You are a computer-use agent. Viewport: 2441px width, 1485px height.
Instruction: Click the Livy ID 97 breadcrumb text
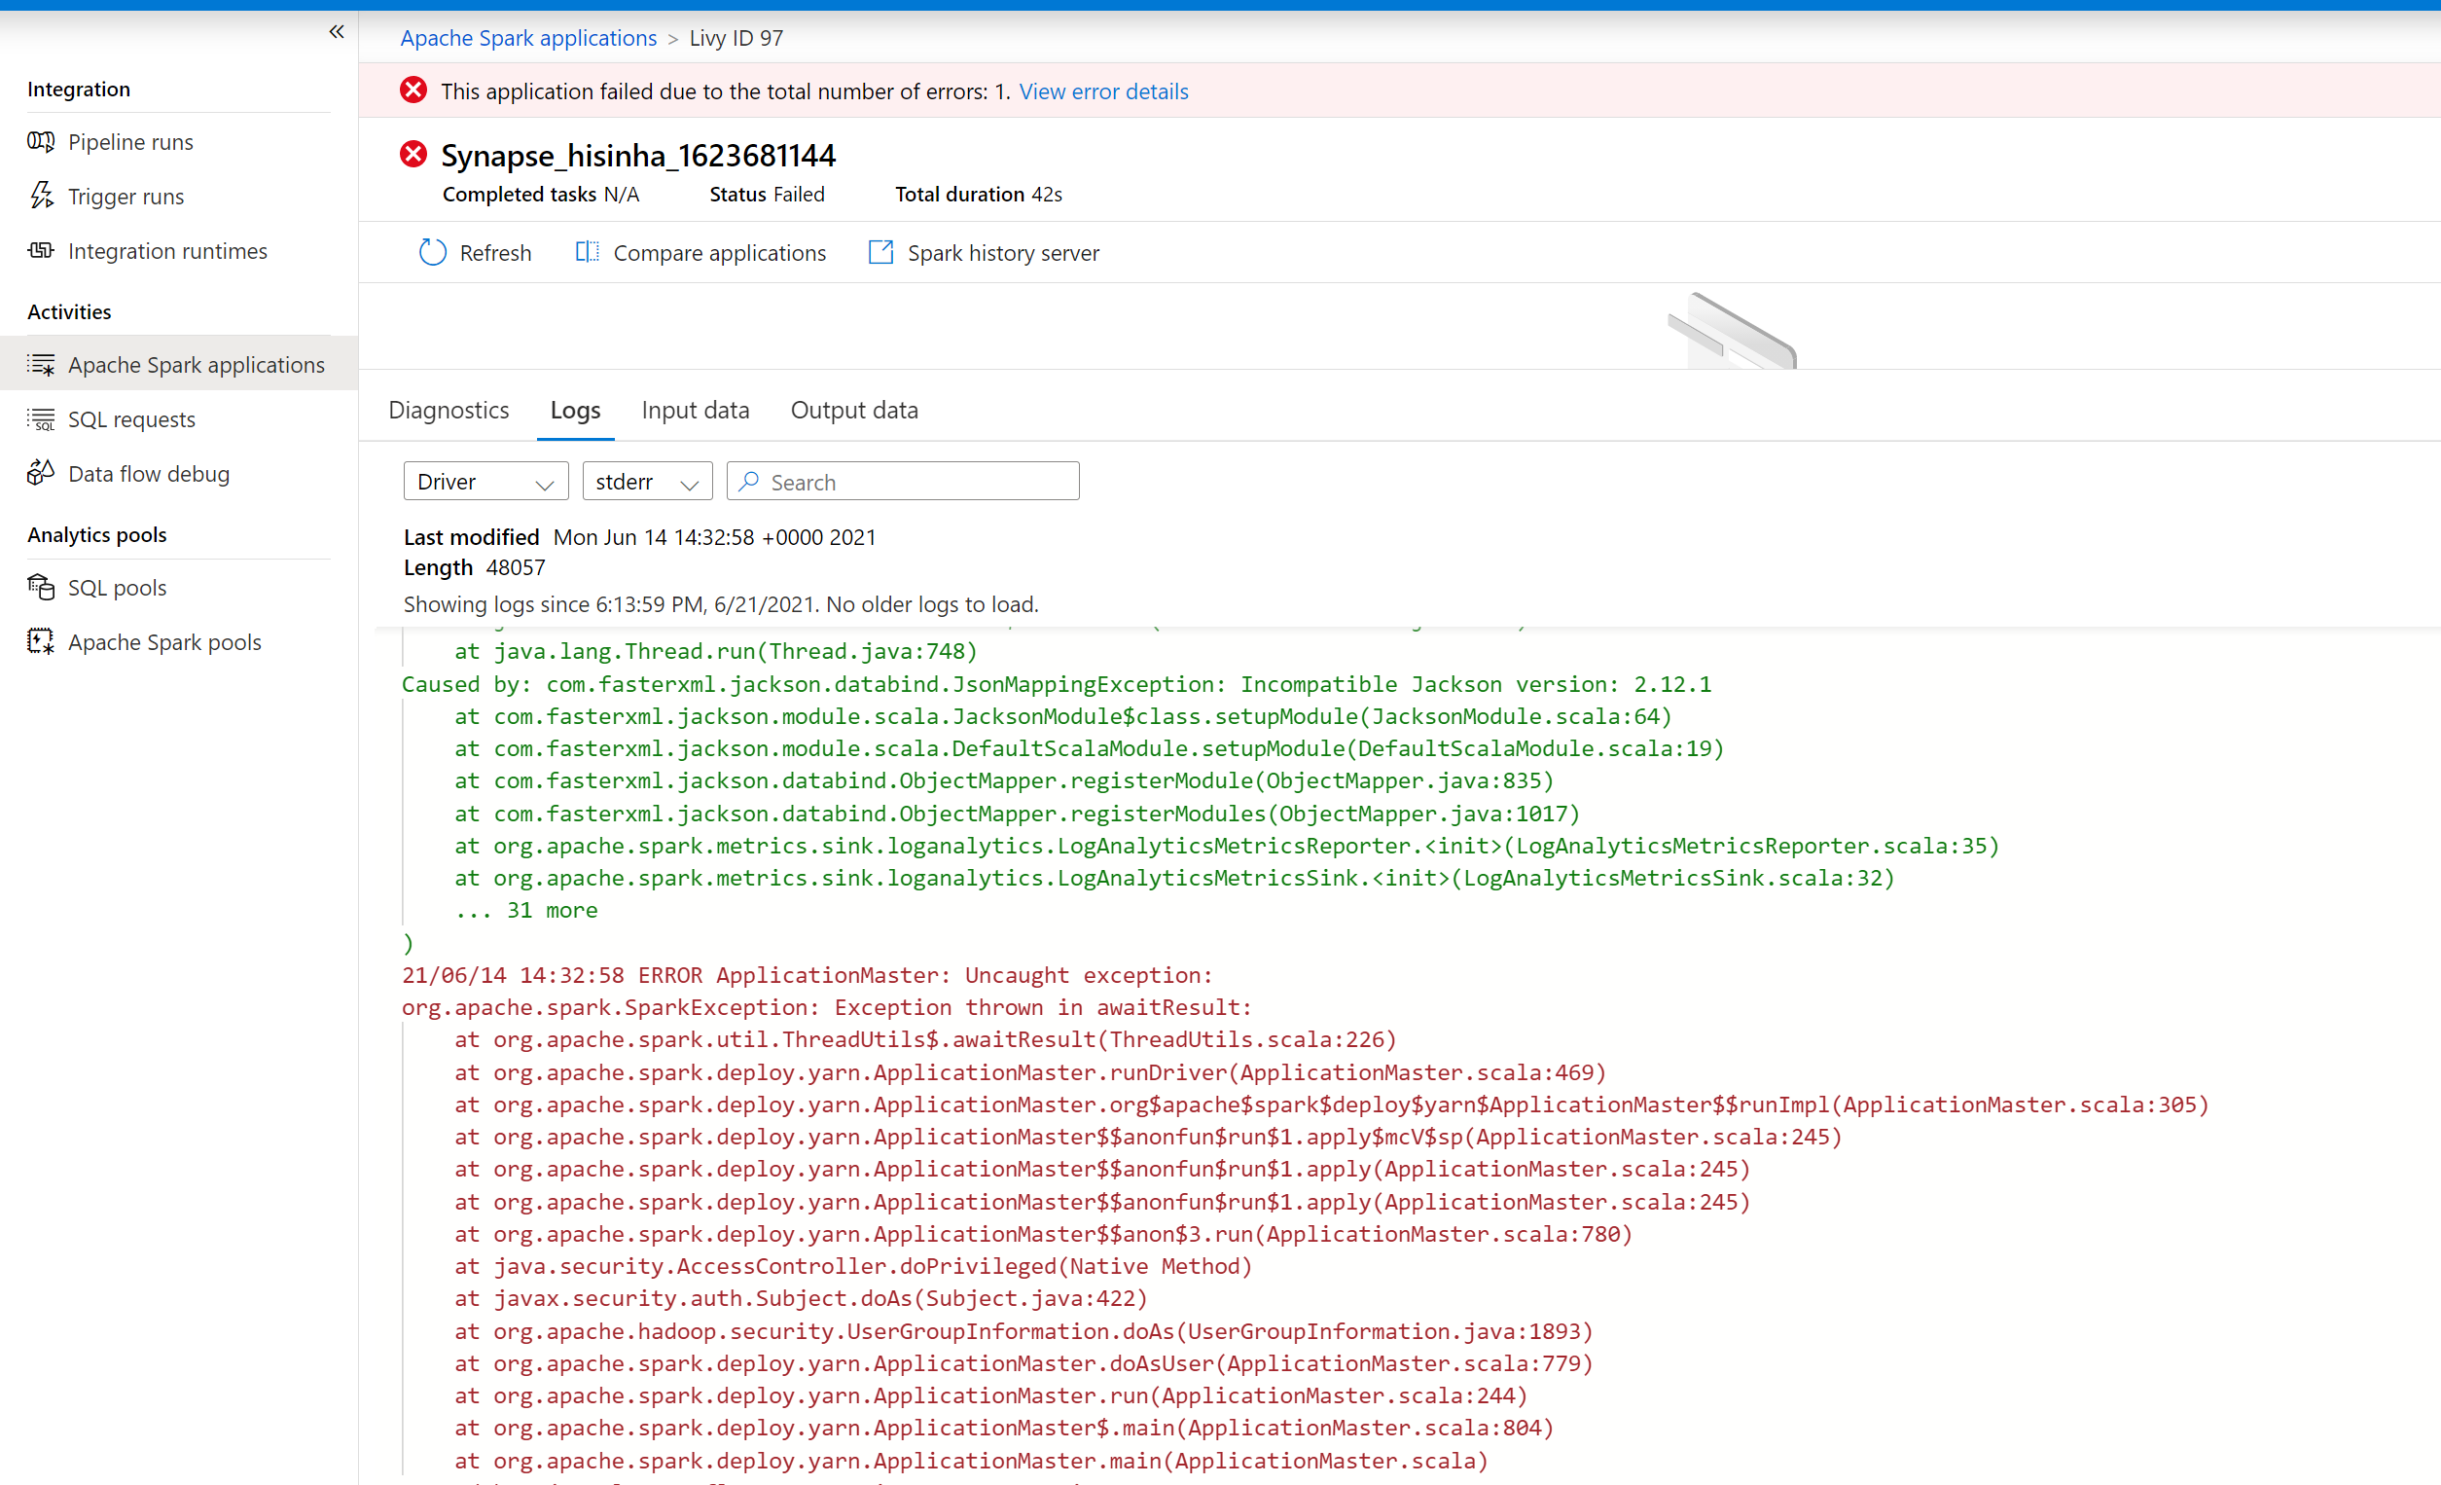(736, 38)
